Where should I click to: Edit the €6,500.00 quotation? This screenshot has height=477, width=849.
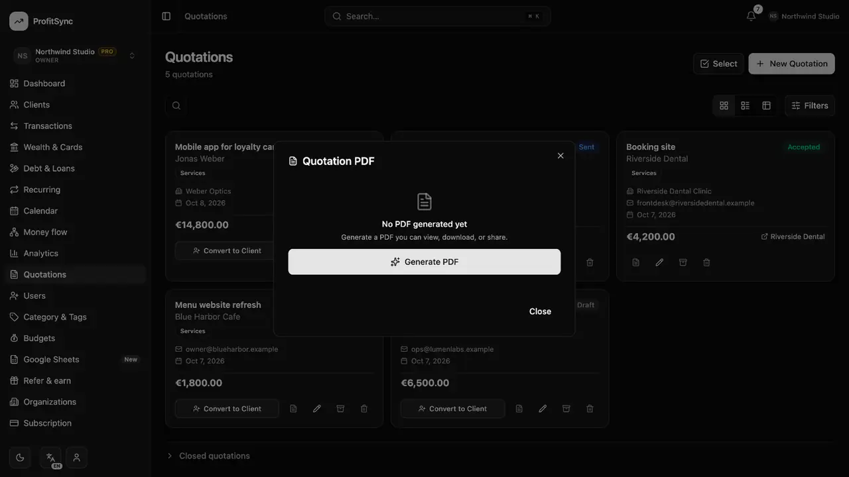click(x=543, y=409)
